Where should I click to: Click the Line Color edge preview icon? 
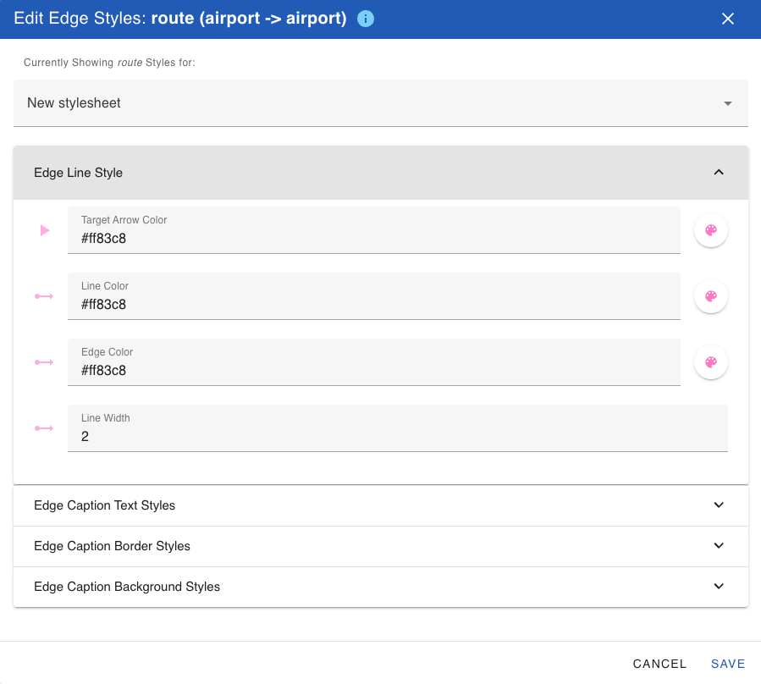(x=43, y=295)
